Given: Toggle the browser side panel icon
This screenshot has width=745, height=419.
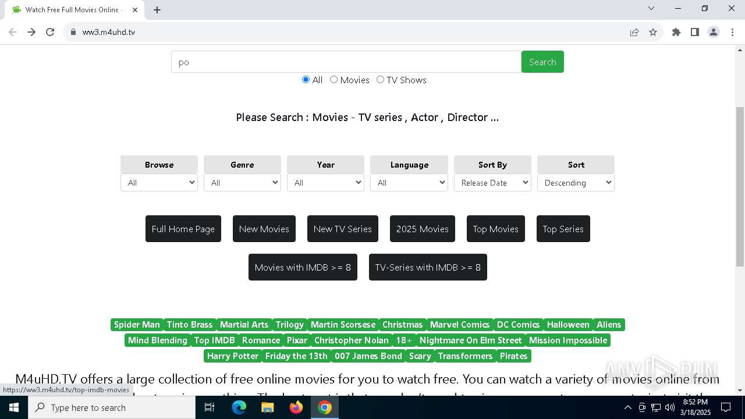Looking at the screenshot, I should click(x=695, y=32).
